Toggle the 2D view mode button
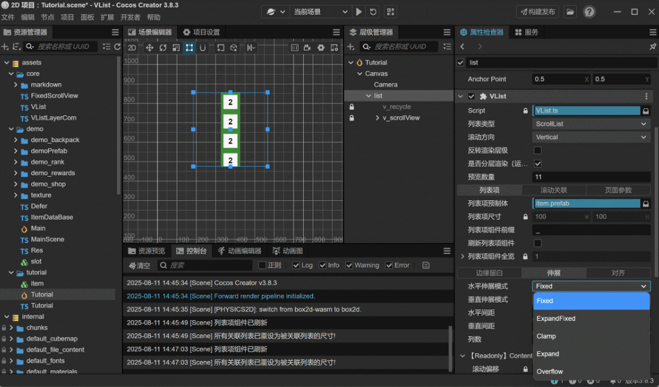Viewport: 659px width, 387px height. 132,48
